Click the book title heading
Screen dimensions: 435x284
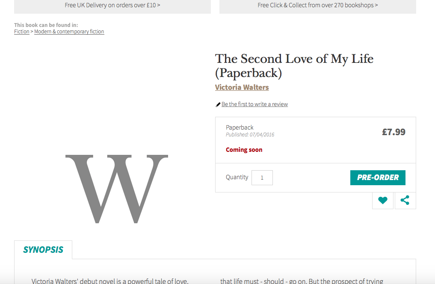[294, 65]
